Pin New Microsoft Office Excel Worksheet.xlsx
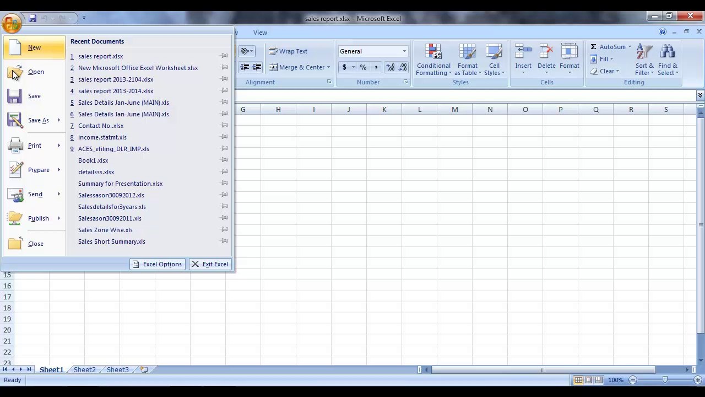Viewport: 705px width, 397px height. (x=224, y=67)
